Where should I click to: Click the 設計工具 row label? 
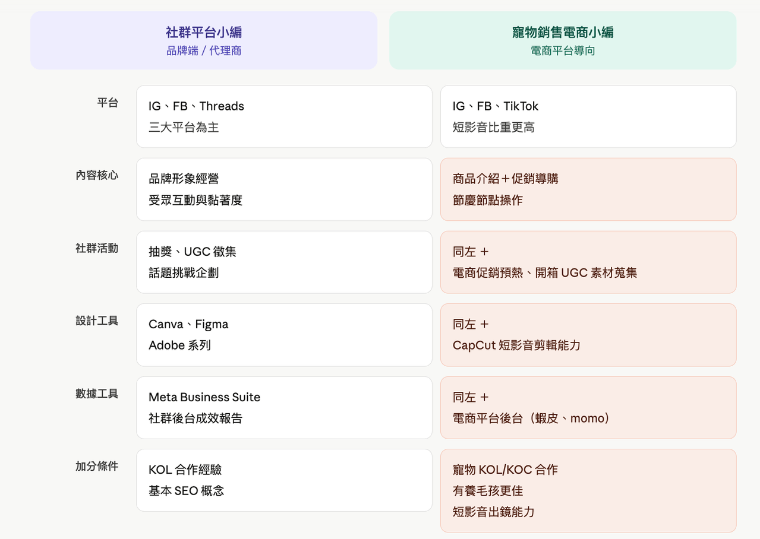click(97, 321)
